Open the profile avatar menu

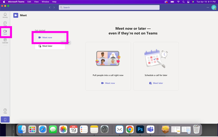click(x=214, y=8)
